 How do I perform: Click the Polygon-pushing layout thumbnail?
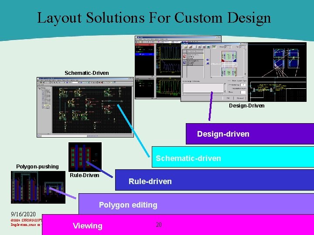pyautogui.click(x=38, y=187)
